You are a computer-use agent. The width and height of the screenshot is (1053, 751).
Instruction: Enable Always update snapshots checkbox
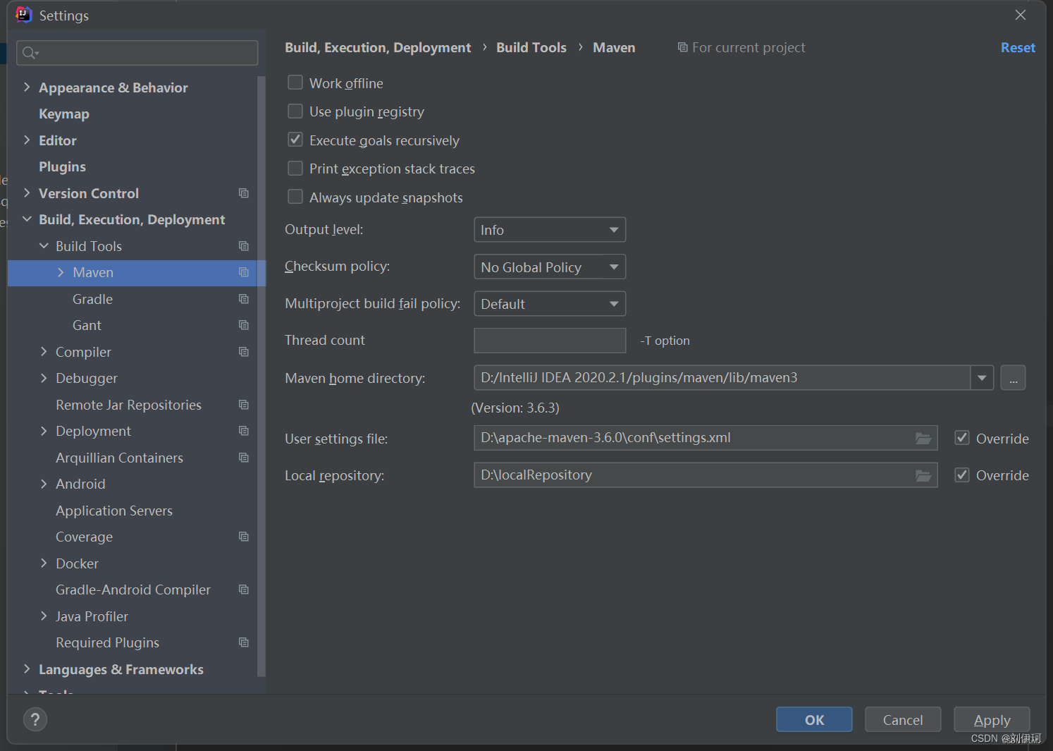(x=295, y=197)
